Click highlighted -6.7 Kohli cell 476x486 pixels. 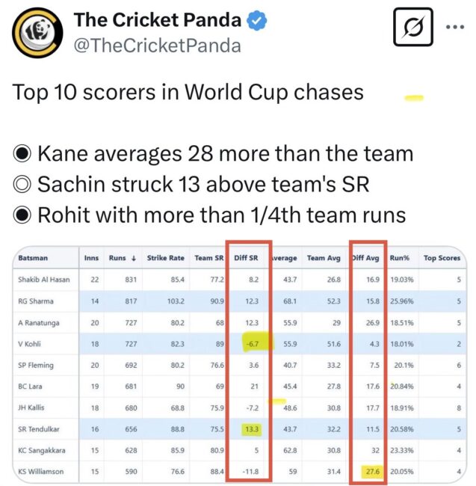[253, 344]
